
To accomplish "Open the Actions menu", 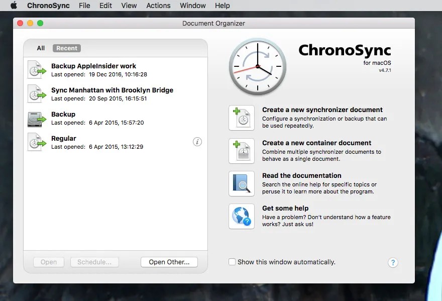I will pos(158,6).
